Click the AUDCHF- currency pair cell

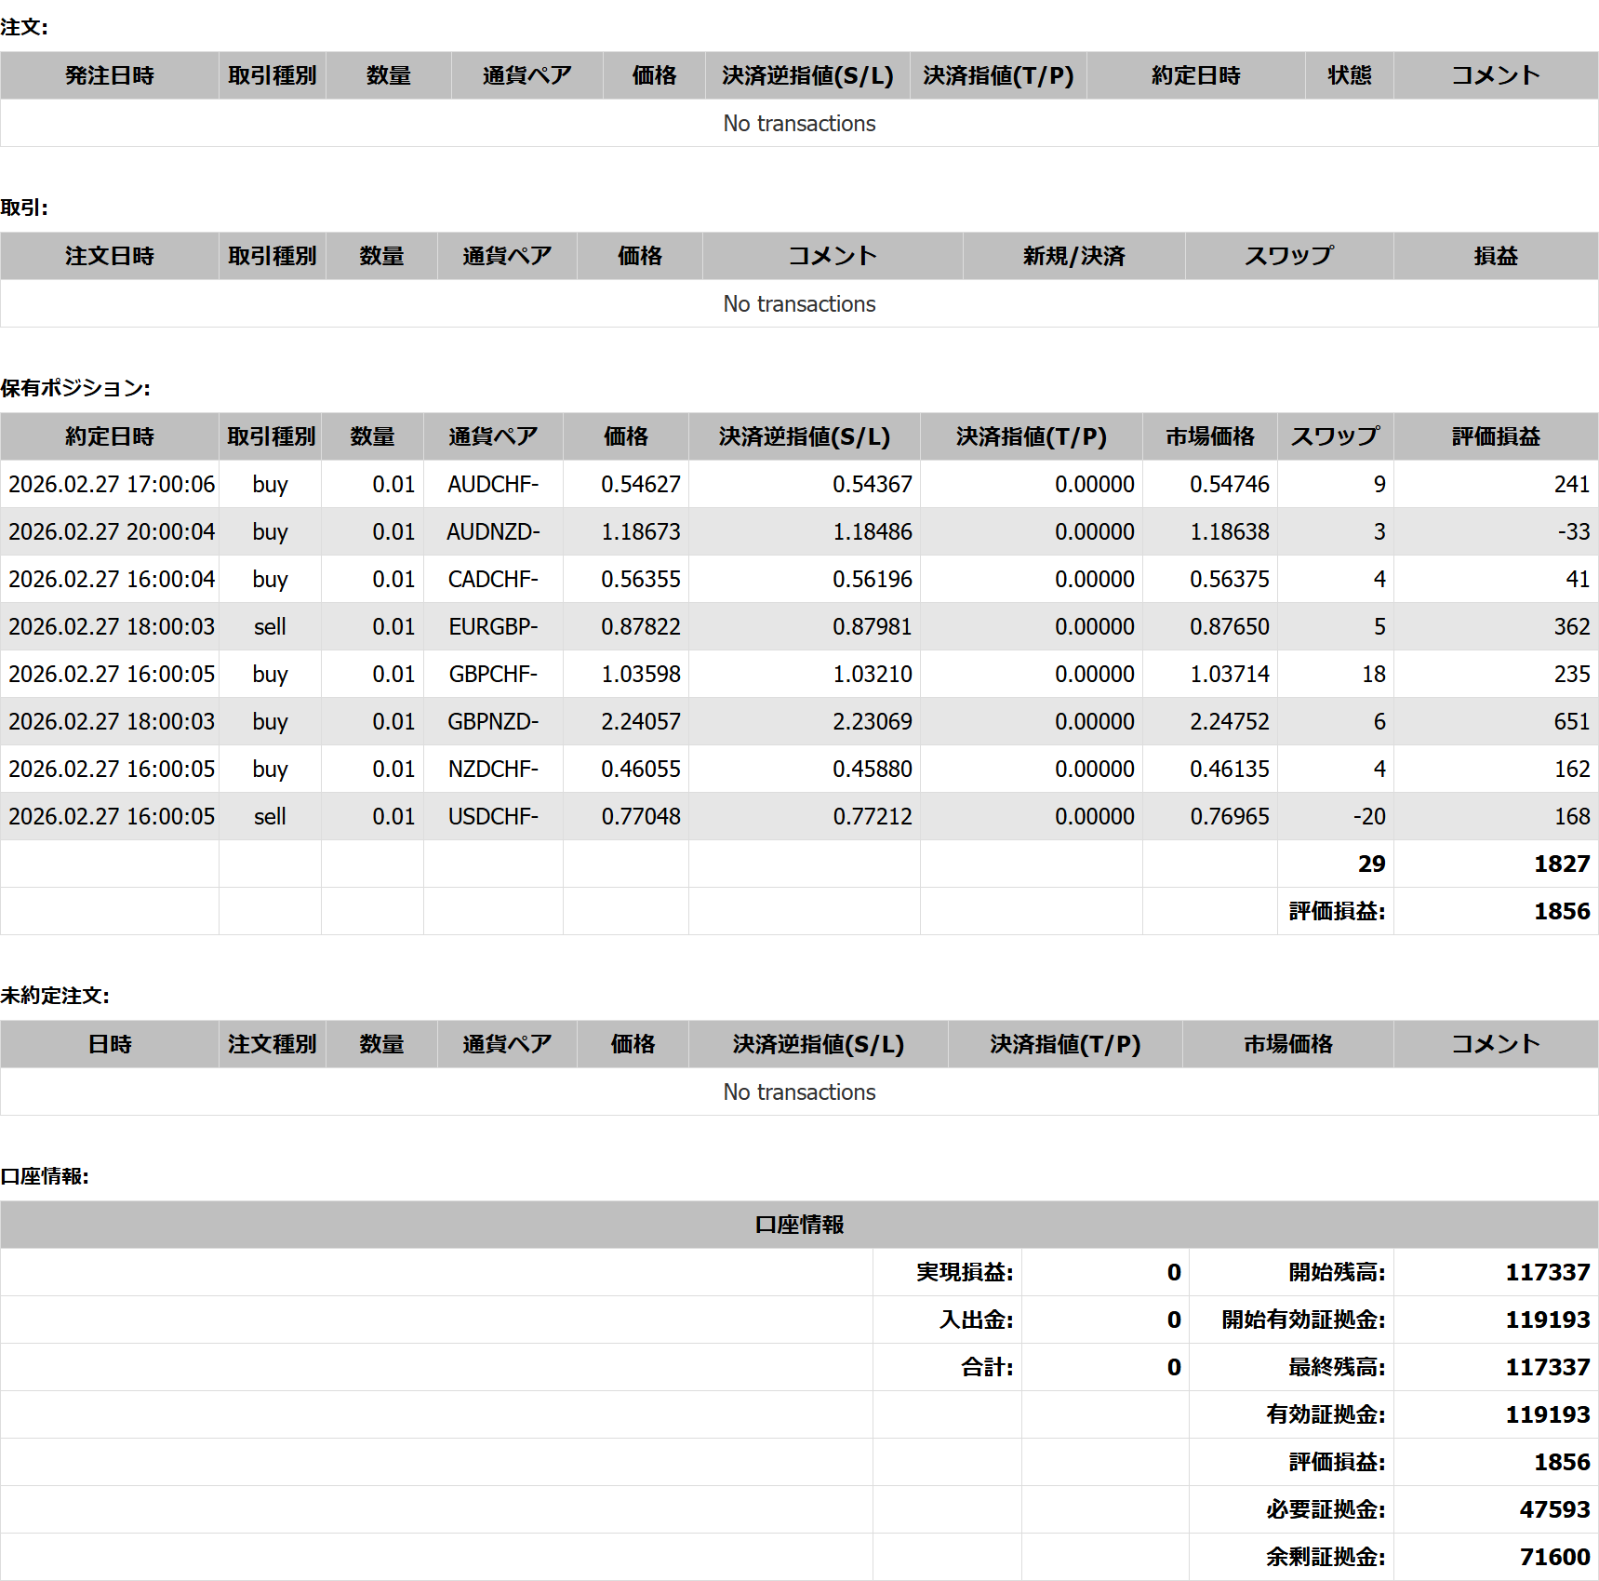coord(492,484)
